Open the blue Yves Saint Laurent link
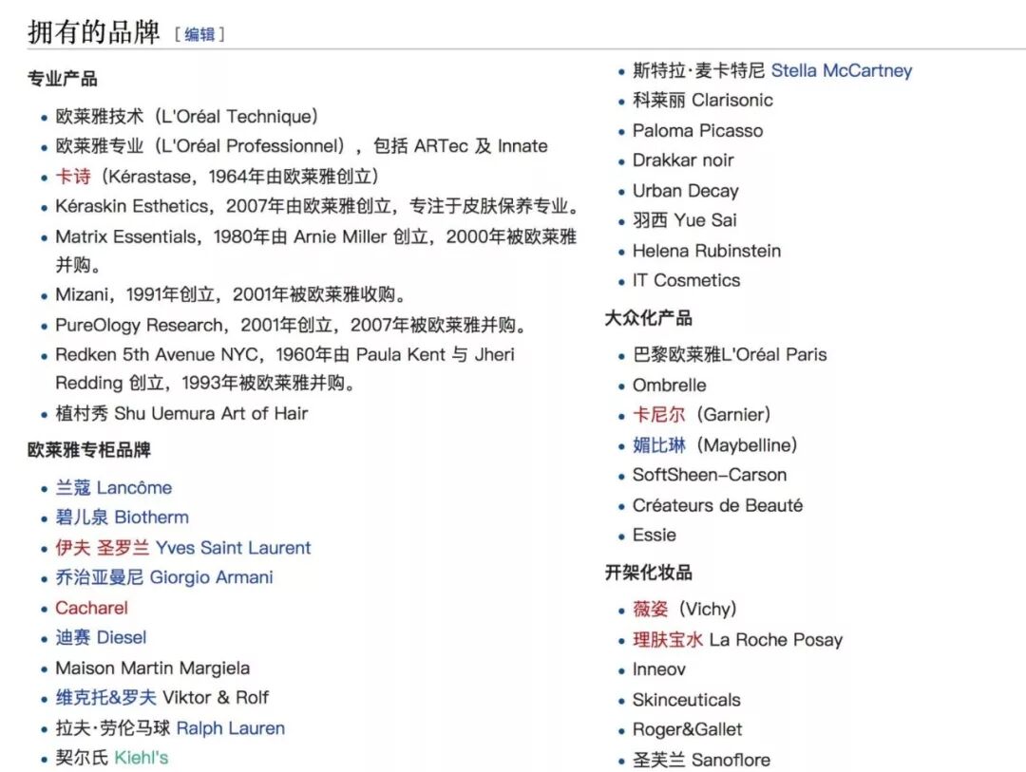Viewport: 1026px width, 772px height. point(234,547)
